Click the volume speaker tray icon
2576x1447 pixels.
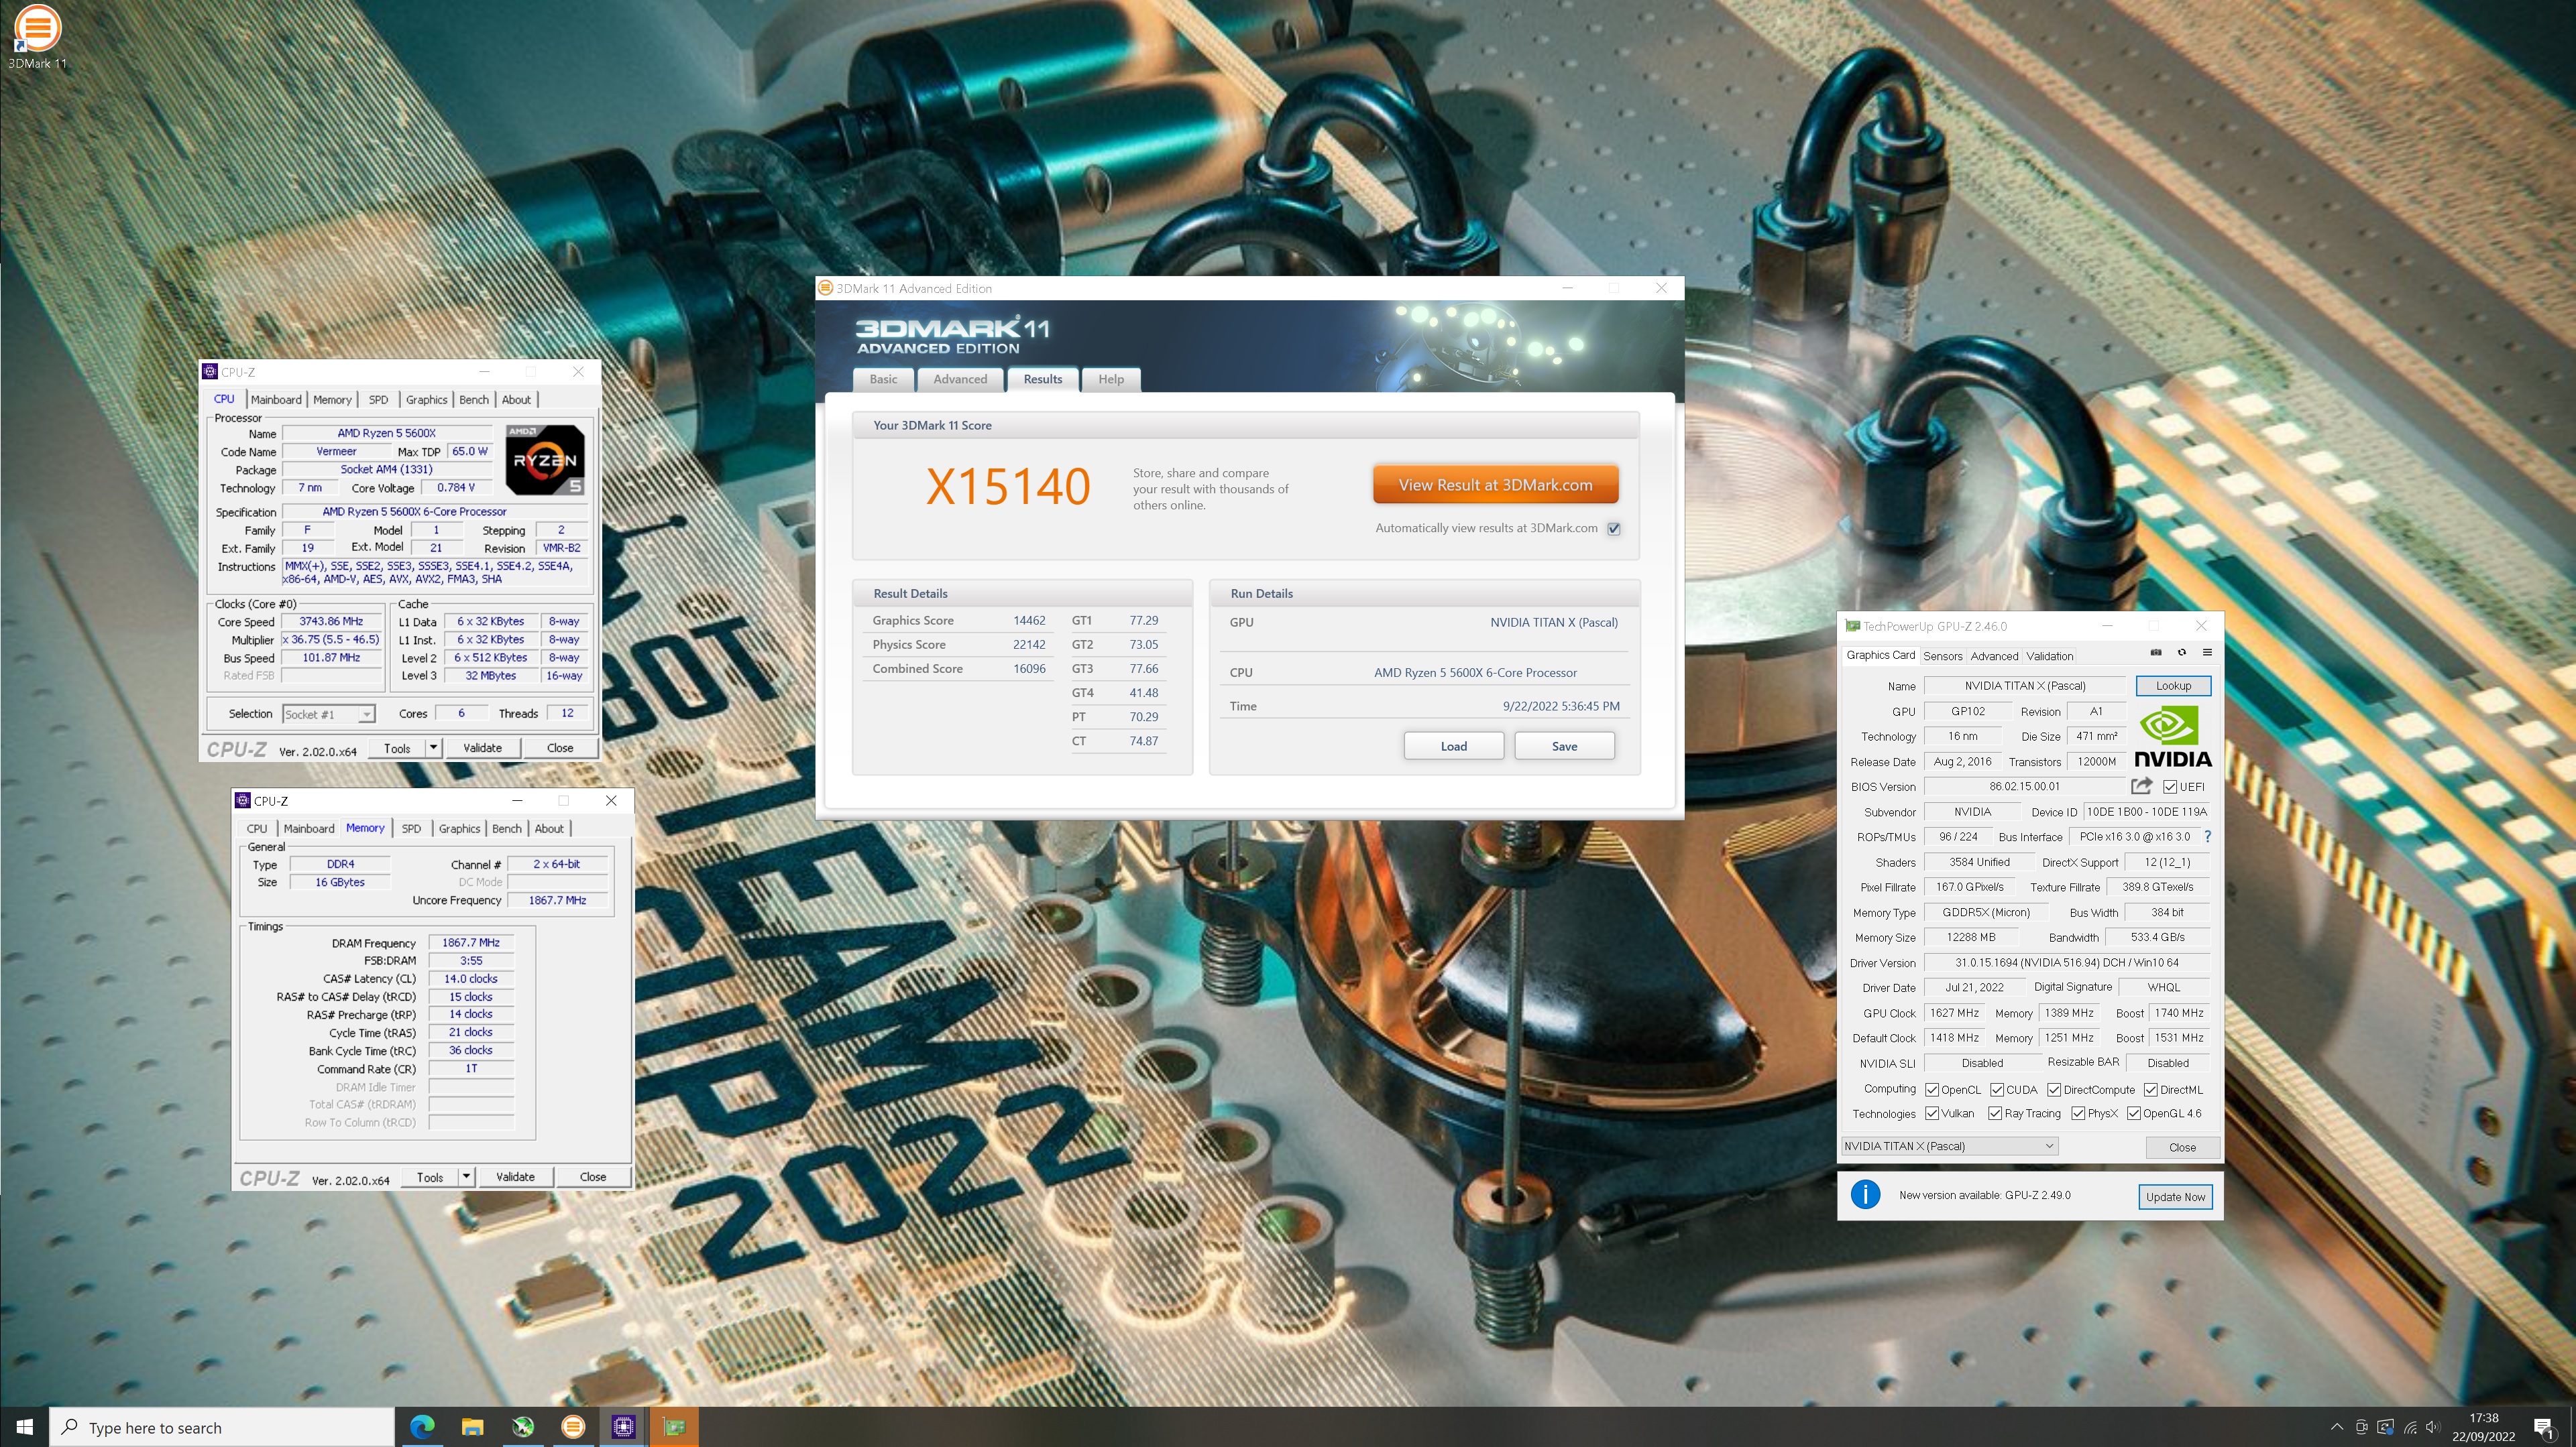[2433, 1426]
